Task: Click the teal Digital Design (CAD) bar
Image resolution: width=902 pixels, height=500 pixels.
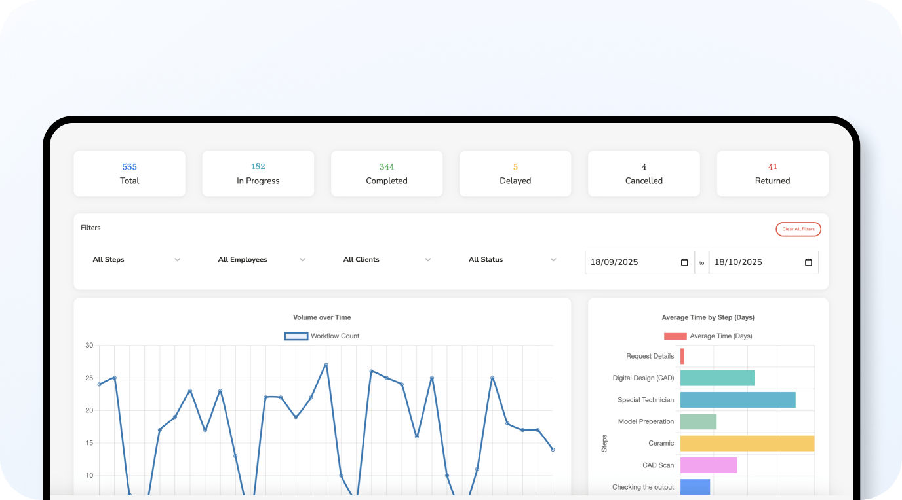Action: 717,378
